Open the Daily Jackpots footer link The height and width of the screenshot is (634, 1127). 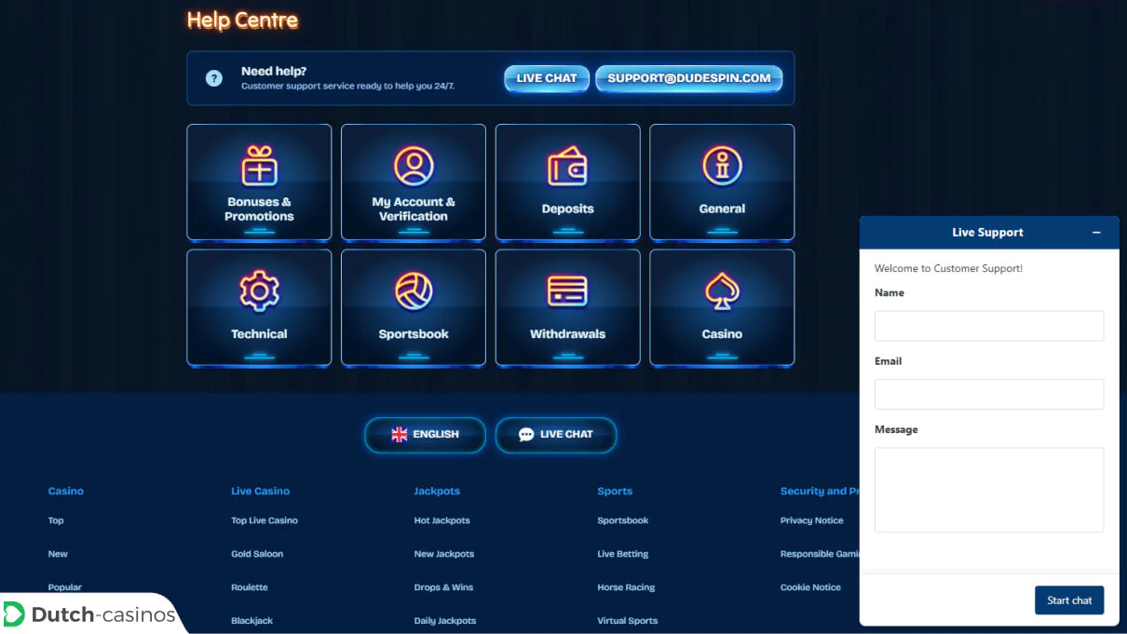click(x=445, y=621)
